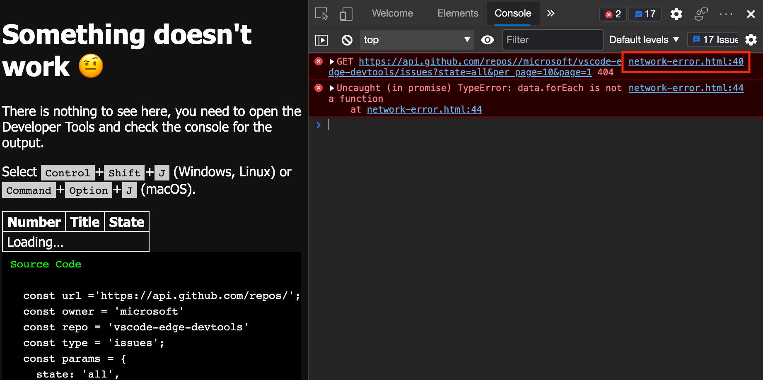Image resolution: width=763 pixels, height=380 pixels.
Task: Create a live expression with the eye icon
Action: (488, 40)
